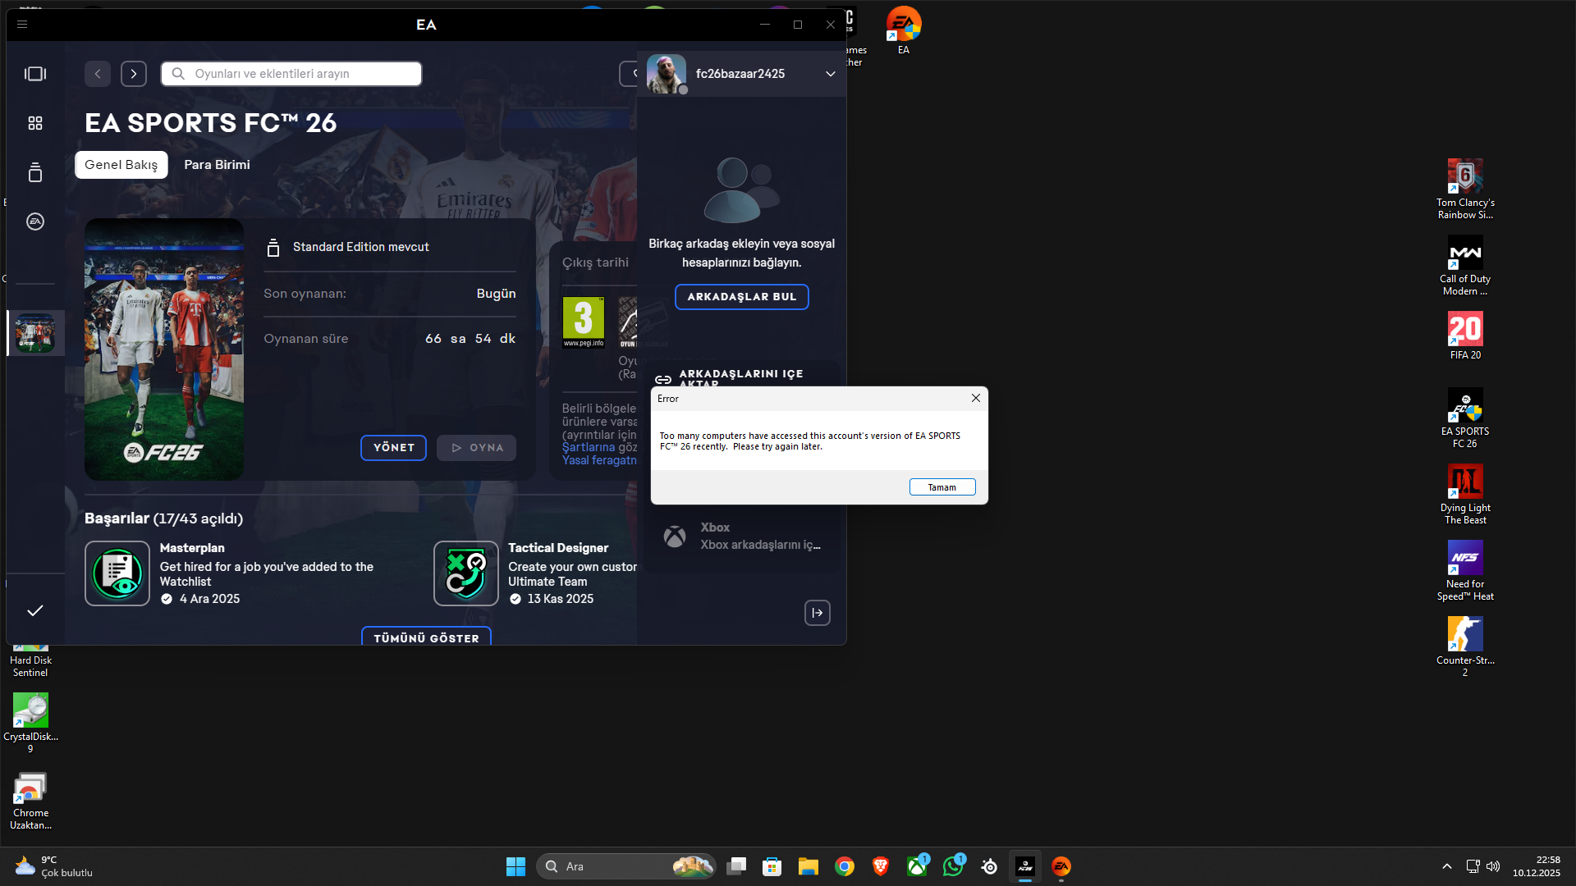This screenshot has height=886, width=1576.
Task: Click Tamam in the Error dialog
Action: tap(942, 487)
